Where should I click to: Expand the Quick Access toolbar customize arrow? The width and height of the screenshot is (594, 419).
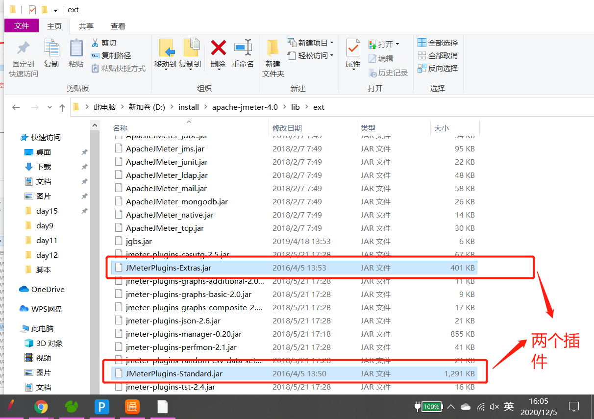pos(55,10)
